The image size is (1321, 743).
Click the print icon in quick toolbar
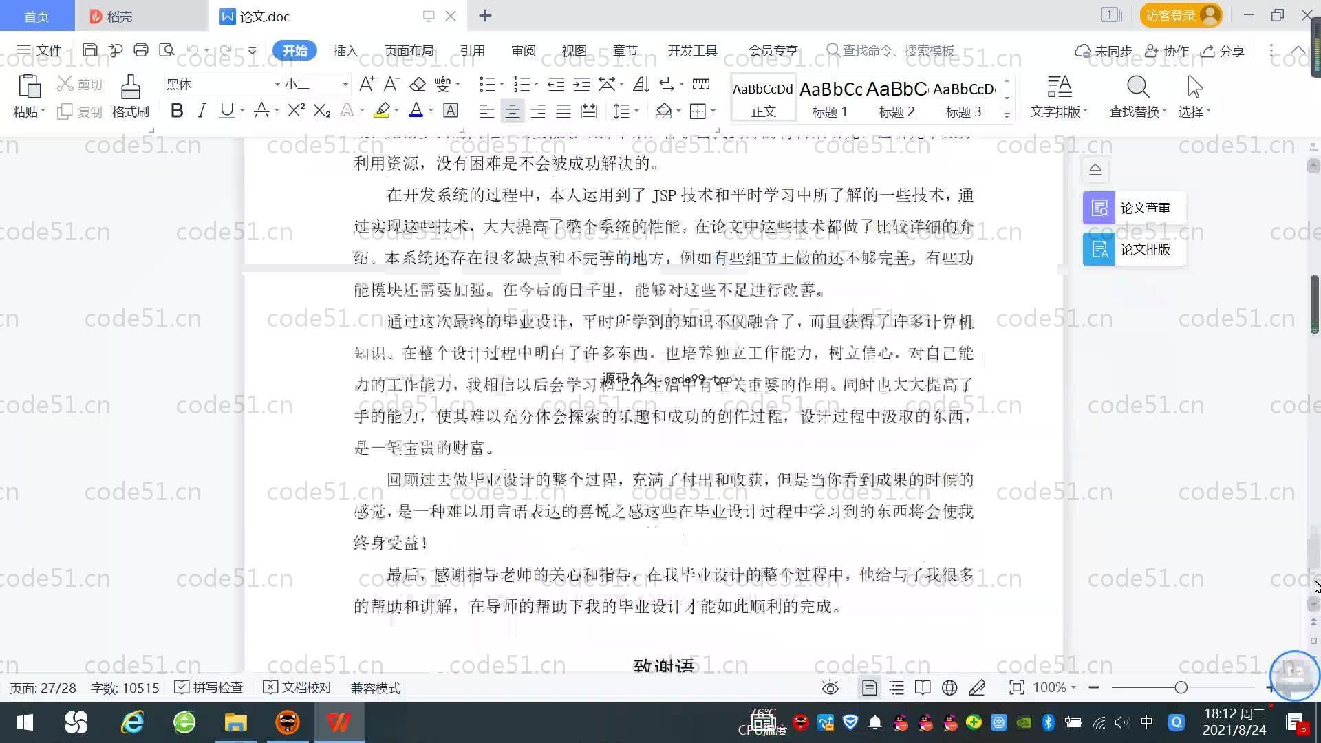point(141,50)
